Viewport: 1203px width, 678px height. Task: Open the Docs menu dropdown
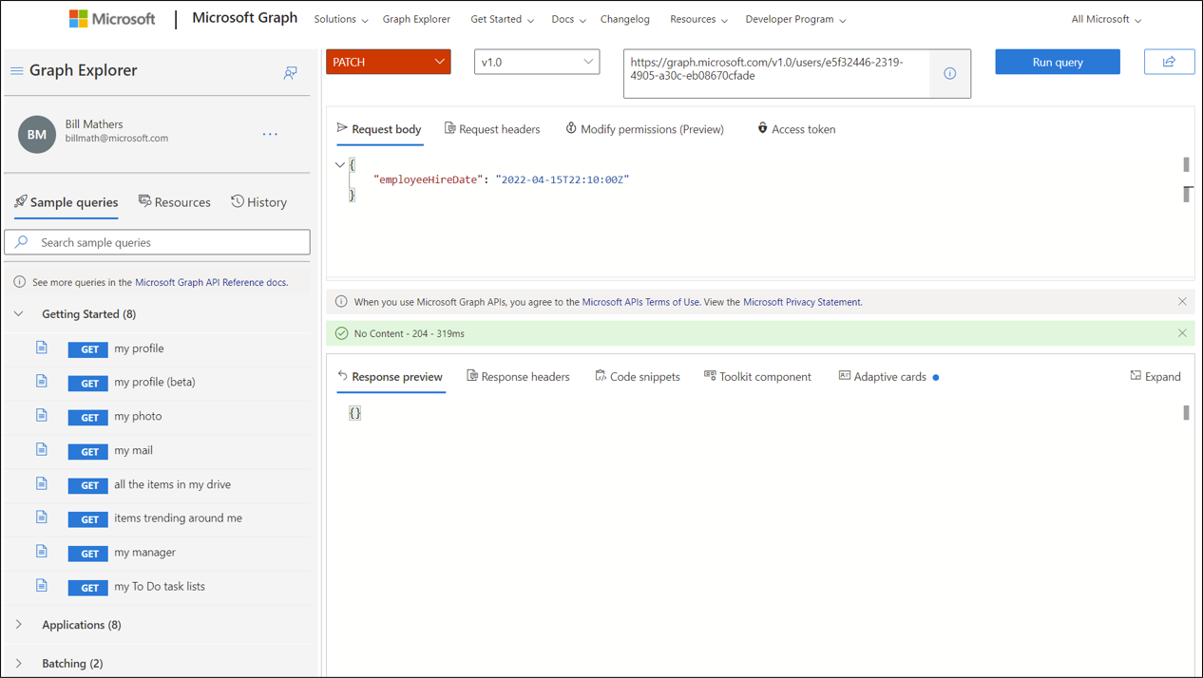pyautogui.click(x=568, y=19)
